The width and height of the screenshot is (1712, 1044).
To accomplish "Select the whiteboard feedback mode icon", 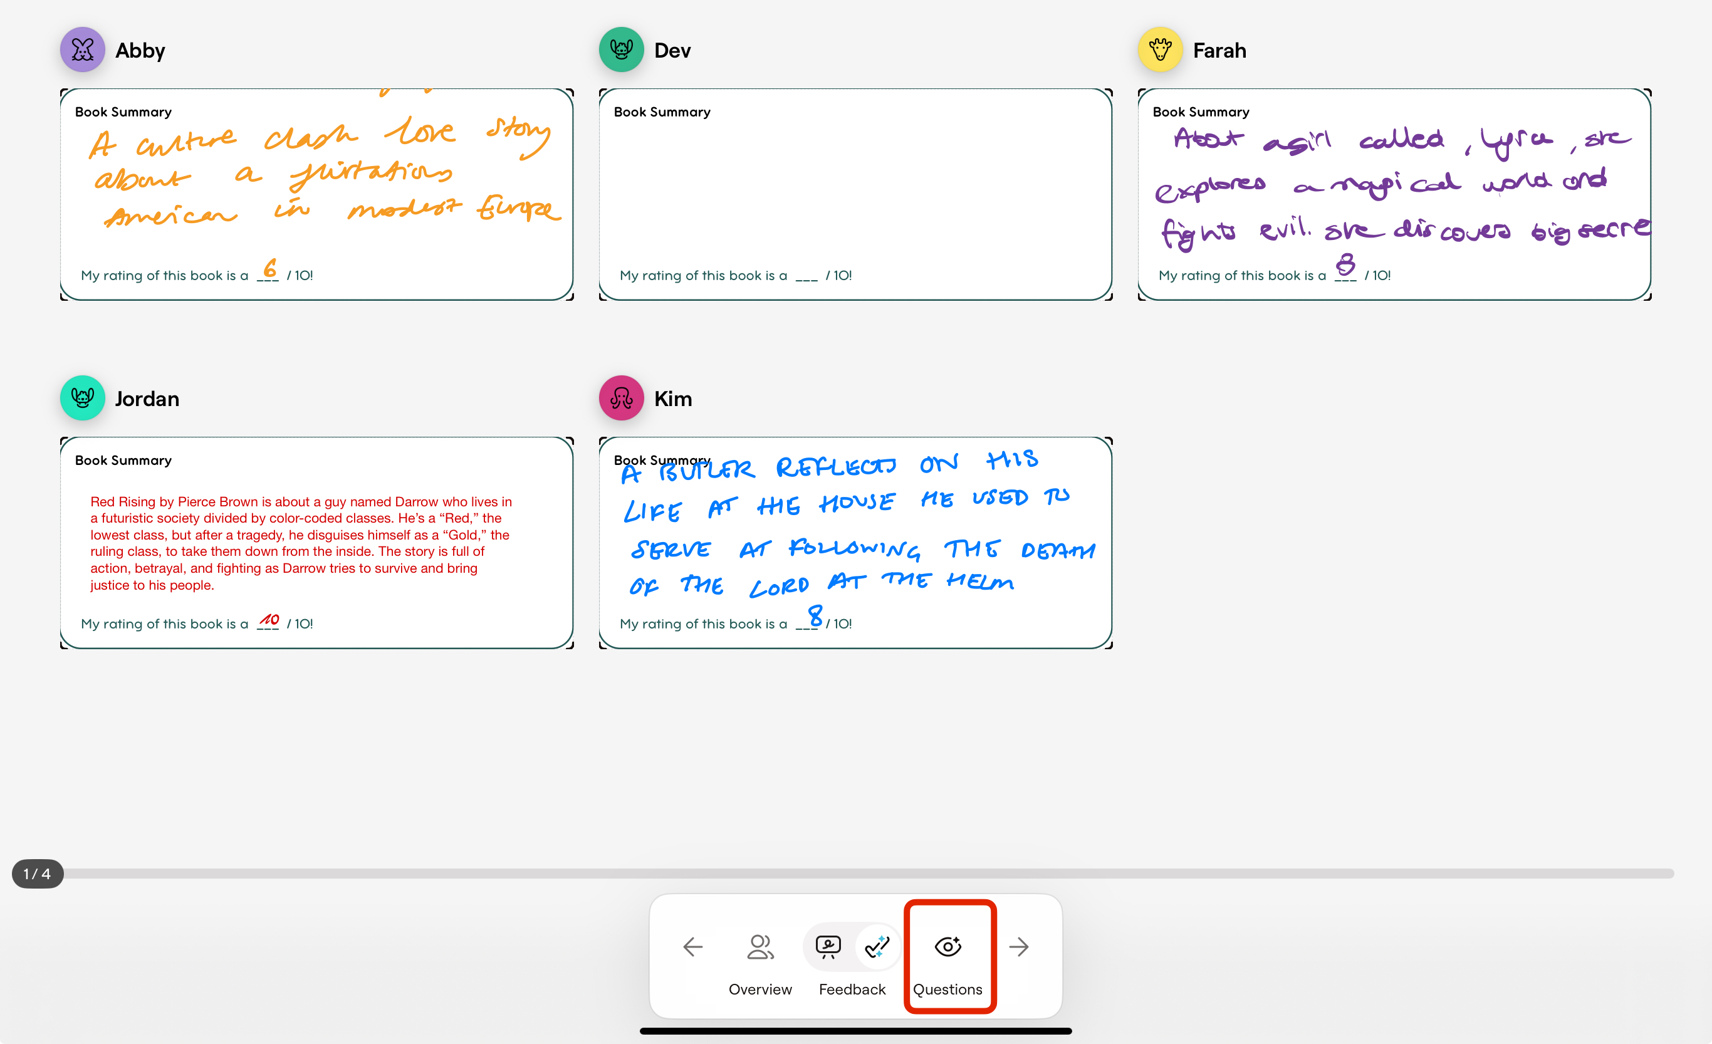I will tap(828, 946).
